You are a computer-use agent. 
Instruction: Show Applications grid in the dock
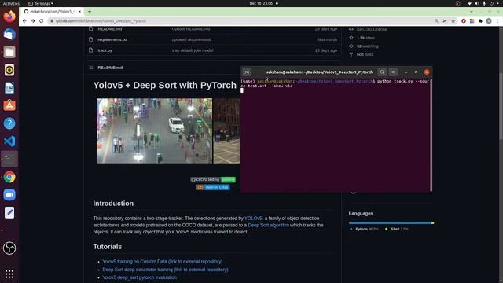(9, 274)
